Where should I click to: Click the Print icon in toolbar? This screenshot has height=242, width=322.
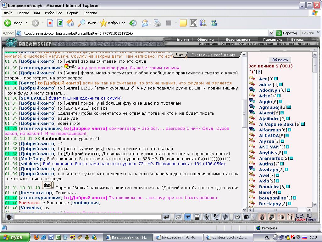[x=157, y=23]
